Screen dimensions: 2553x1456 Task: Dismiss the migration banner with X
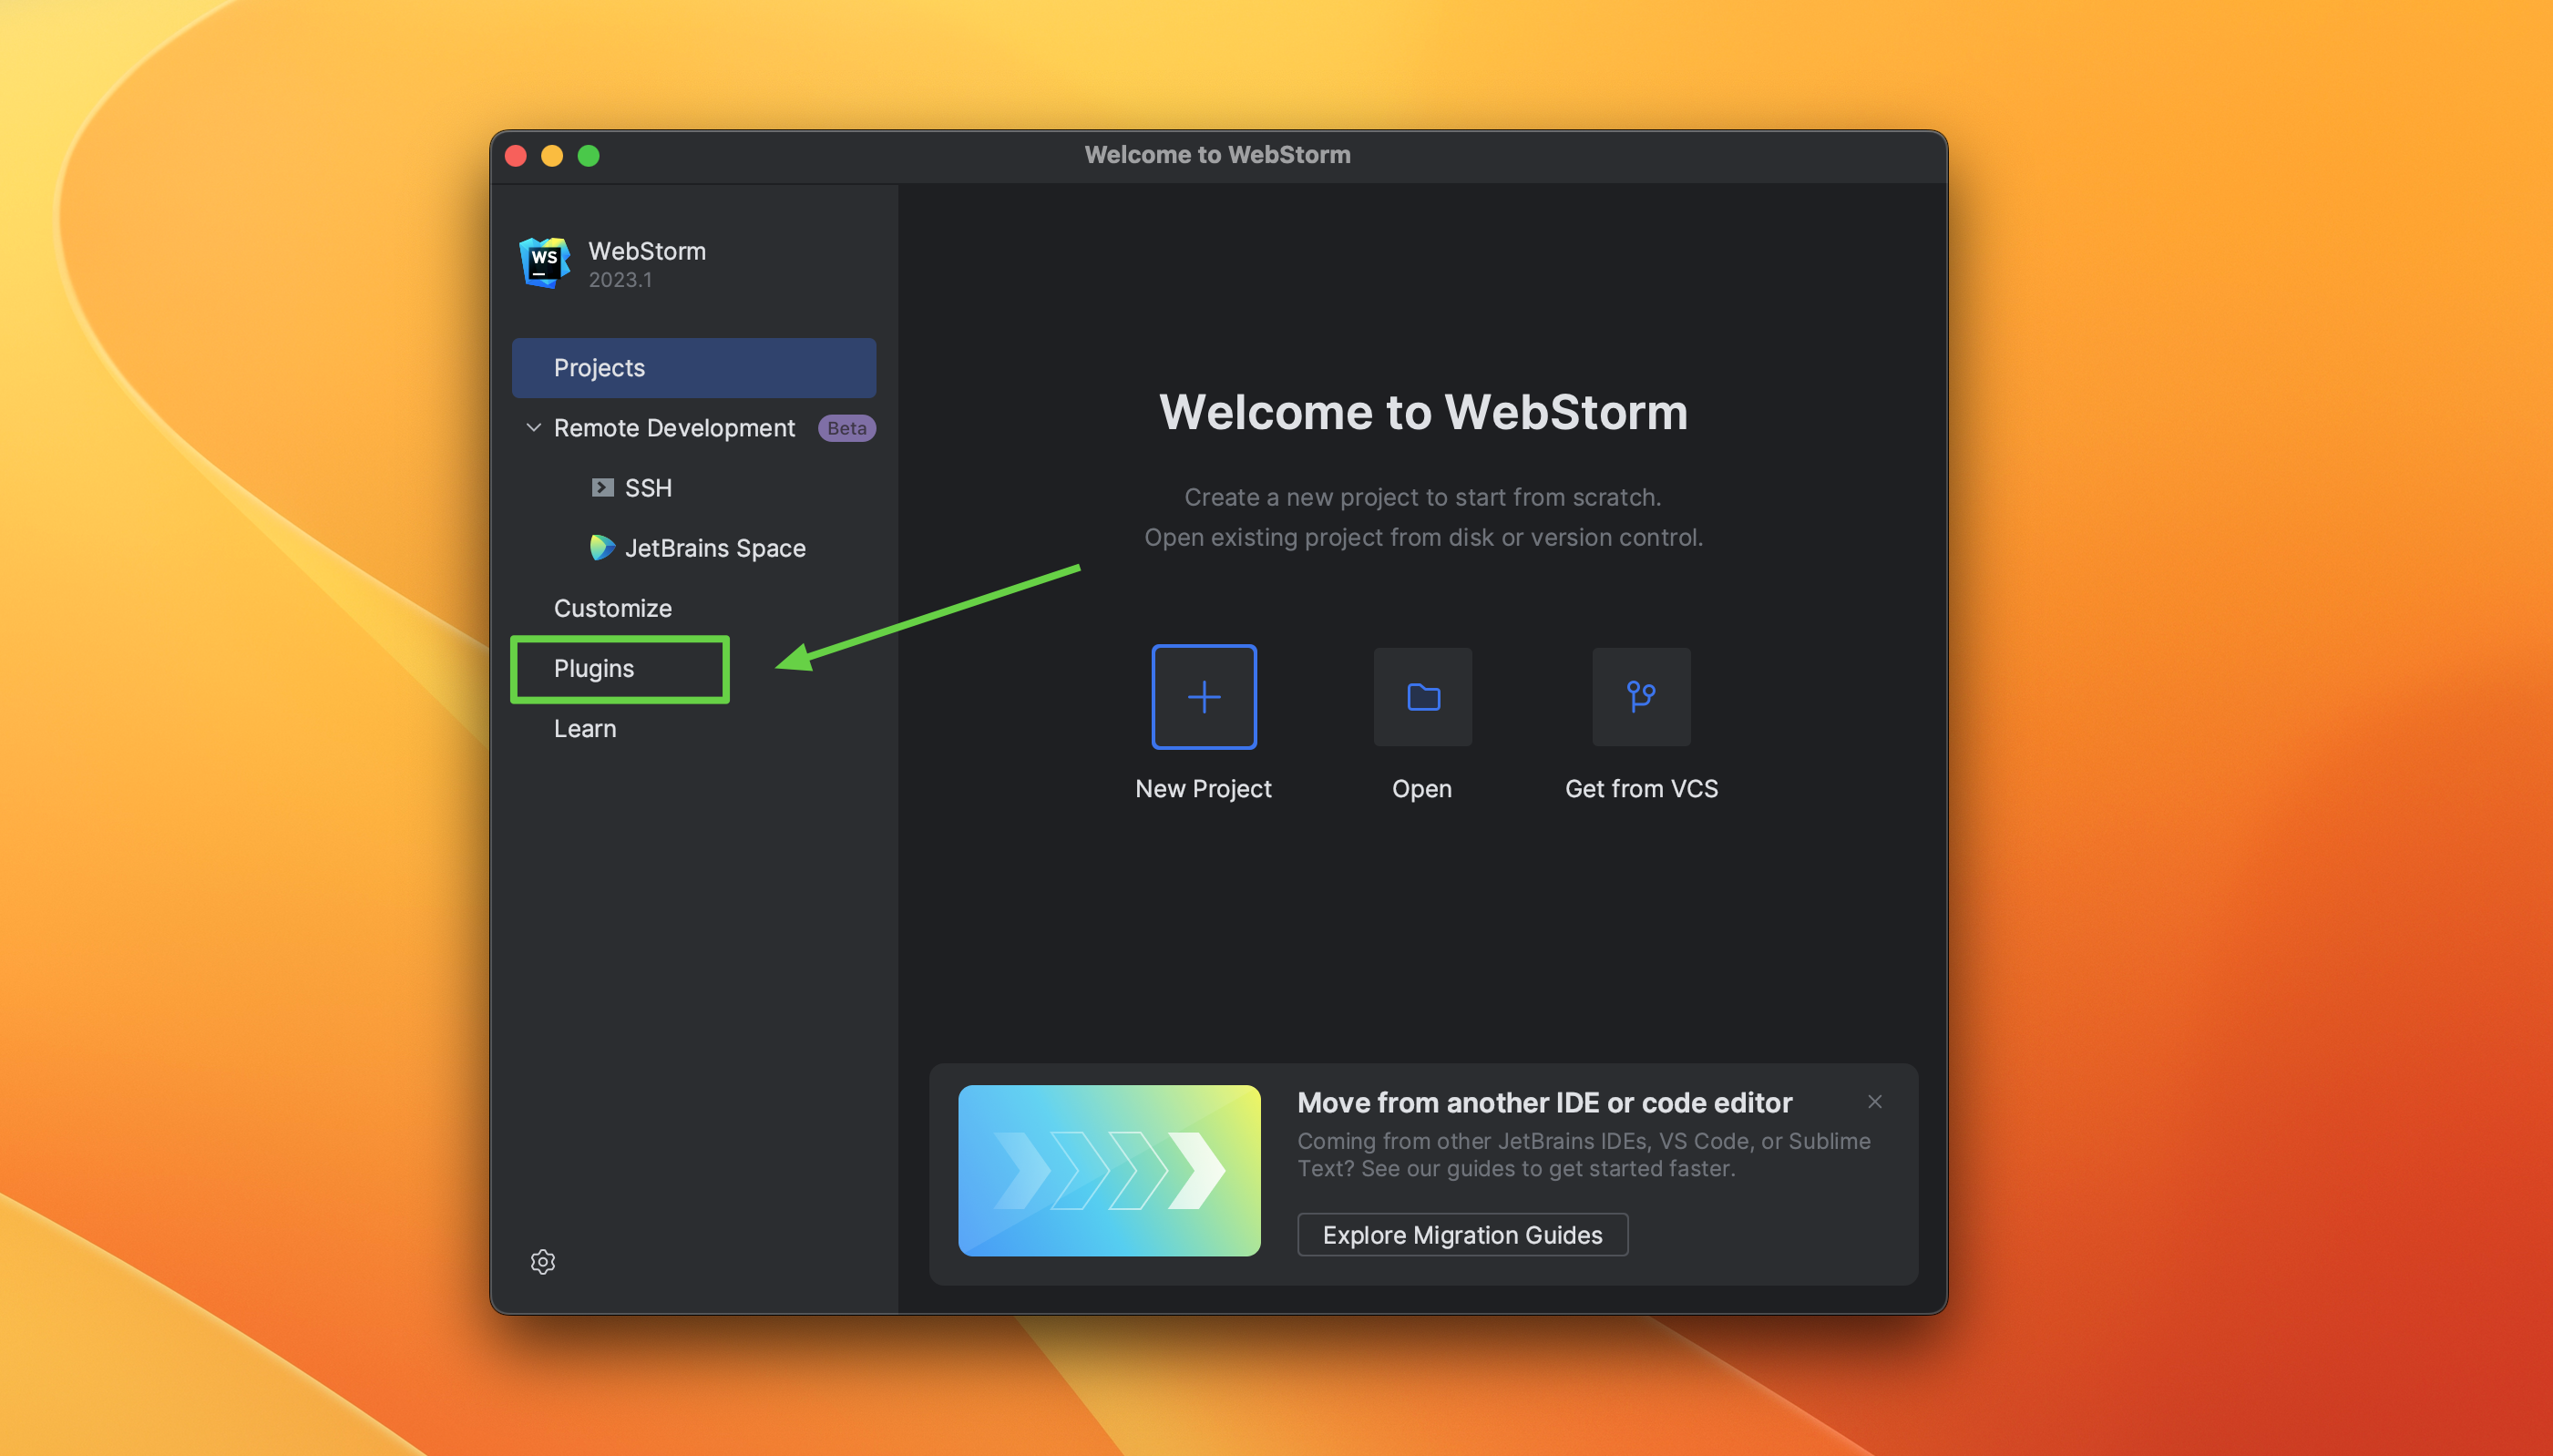click(x=1874, y=1102)
